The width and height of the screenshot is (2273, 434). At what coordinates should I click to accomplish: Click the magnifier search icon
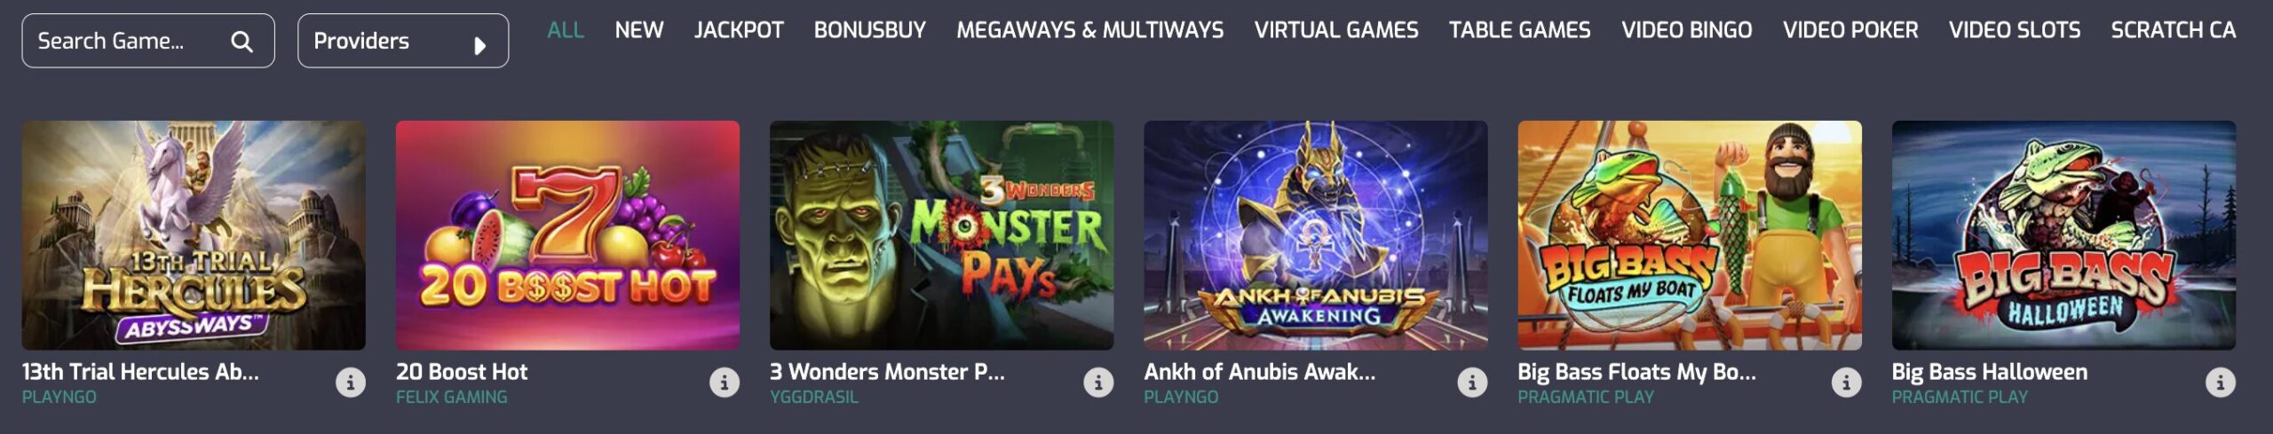[x=242, y=41]
